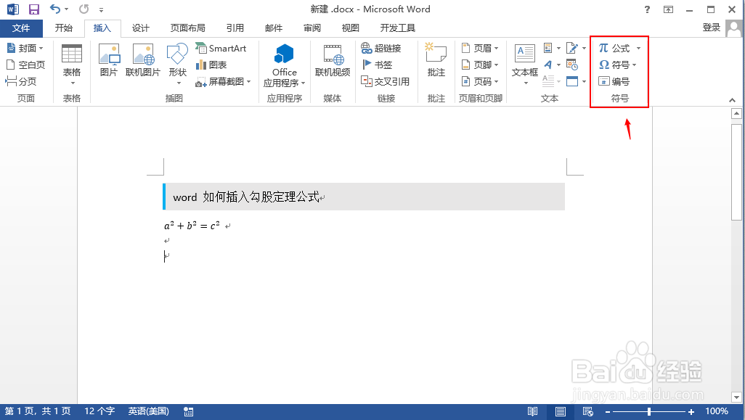Open ribbon display options
This screenshot has width=745, height=420.
point(669,9)
